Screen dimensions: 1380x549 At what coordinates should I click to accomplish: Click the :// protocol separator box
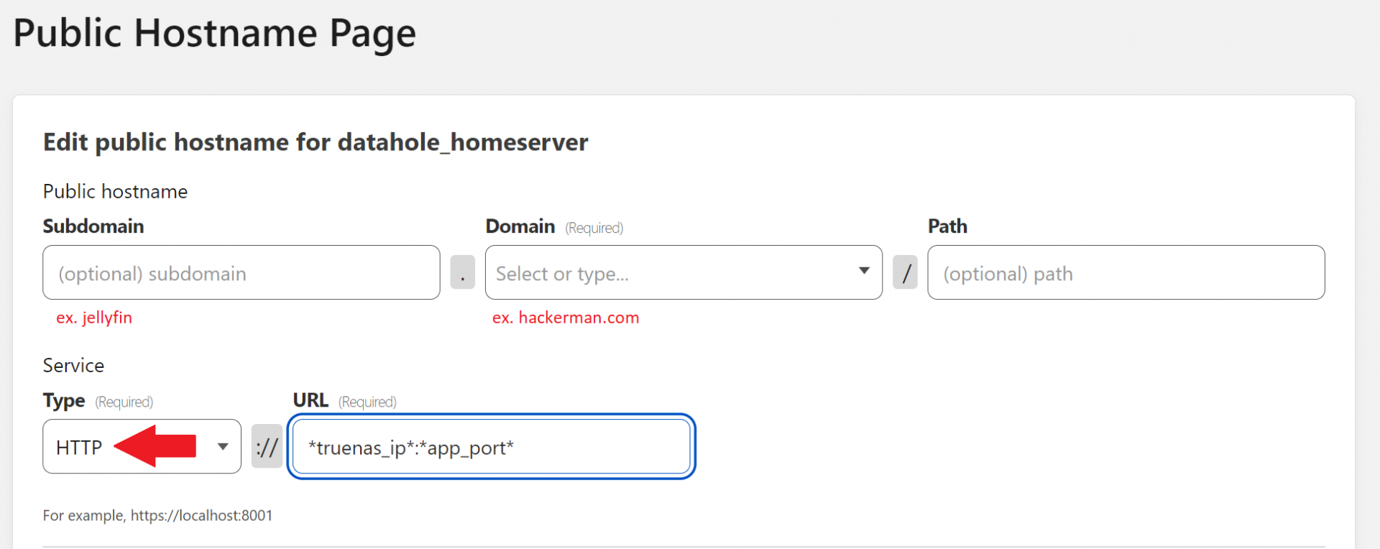[x=267, y=447]
